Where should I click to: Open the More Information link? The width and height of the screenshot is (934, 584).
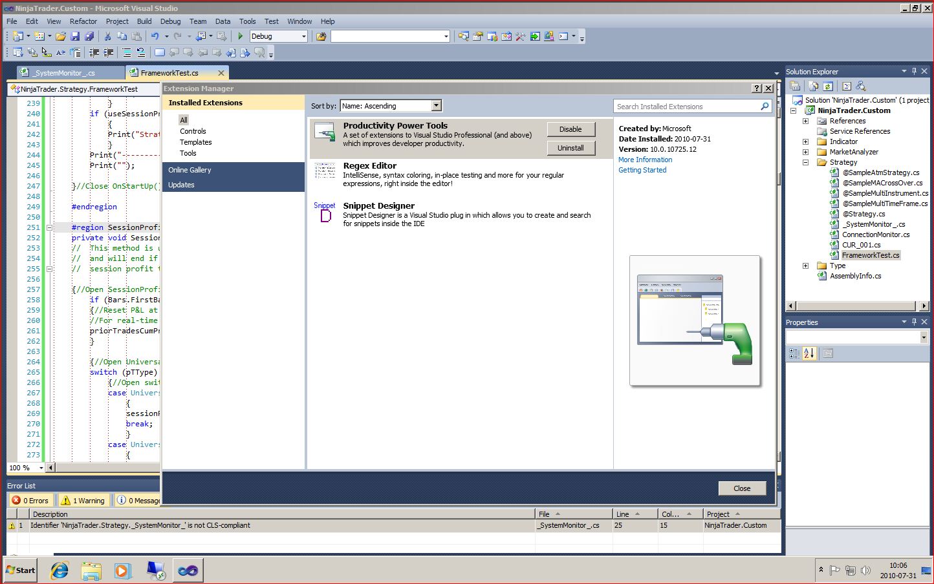(645, 160)
